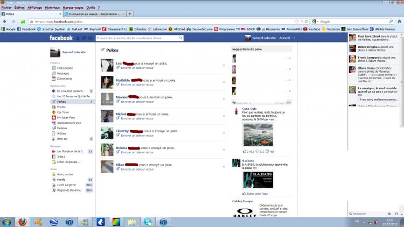This screenshot has width=404, height=227.
Task: Open the account dropdown arrow beside Accueil
Action: click(294, 38)
